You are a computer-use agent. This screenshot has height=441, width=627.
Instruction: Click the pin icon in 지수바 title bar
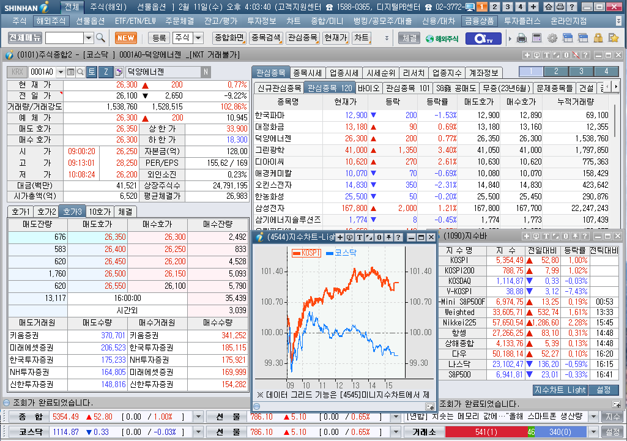pyautogui.click(x=576, y=236)
